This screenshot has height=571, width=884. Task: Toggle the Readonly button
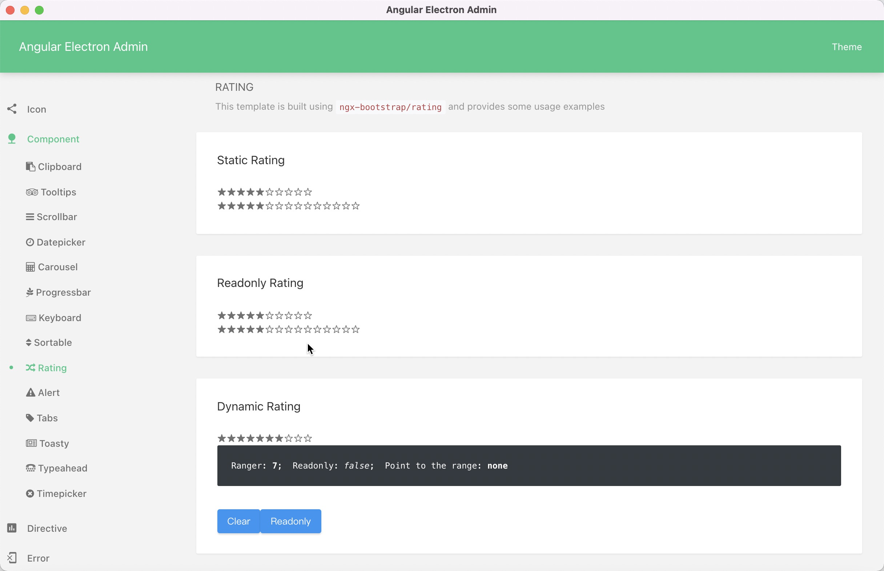(290, 521)
